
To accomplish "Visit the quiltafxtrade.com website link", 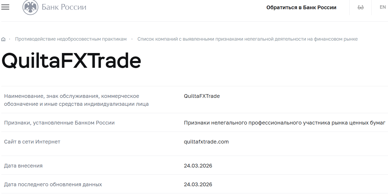I will tap(206, 141).
